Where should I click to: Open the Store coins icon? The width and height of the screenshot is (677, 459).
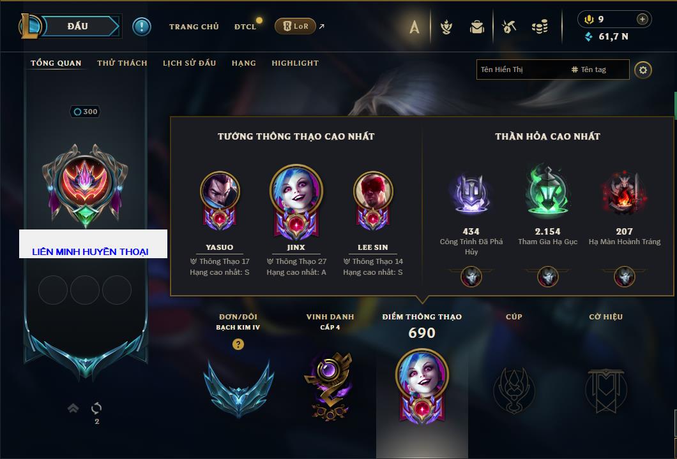tap(540, 27)
